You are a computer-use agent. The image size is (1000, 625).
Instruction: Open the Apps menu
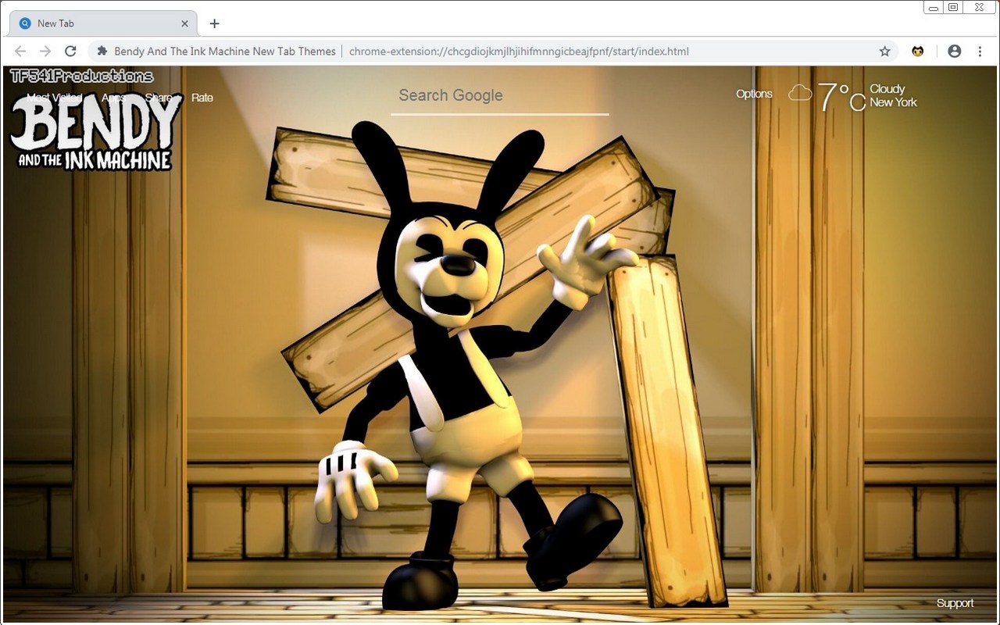click(113, 98)
